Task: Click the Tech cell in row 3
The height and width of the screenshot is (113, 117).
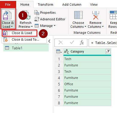Action: pyautogui.click(x=87, y=71)
